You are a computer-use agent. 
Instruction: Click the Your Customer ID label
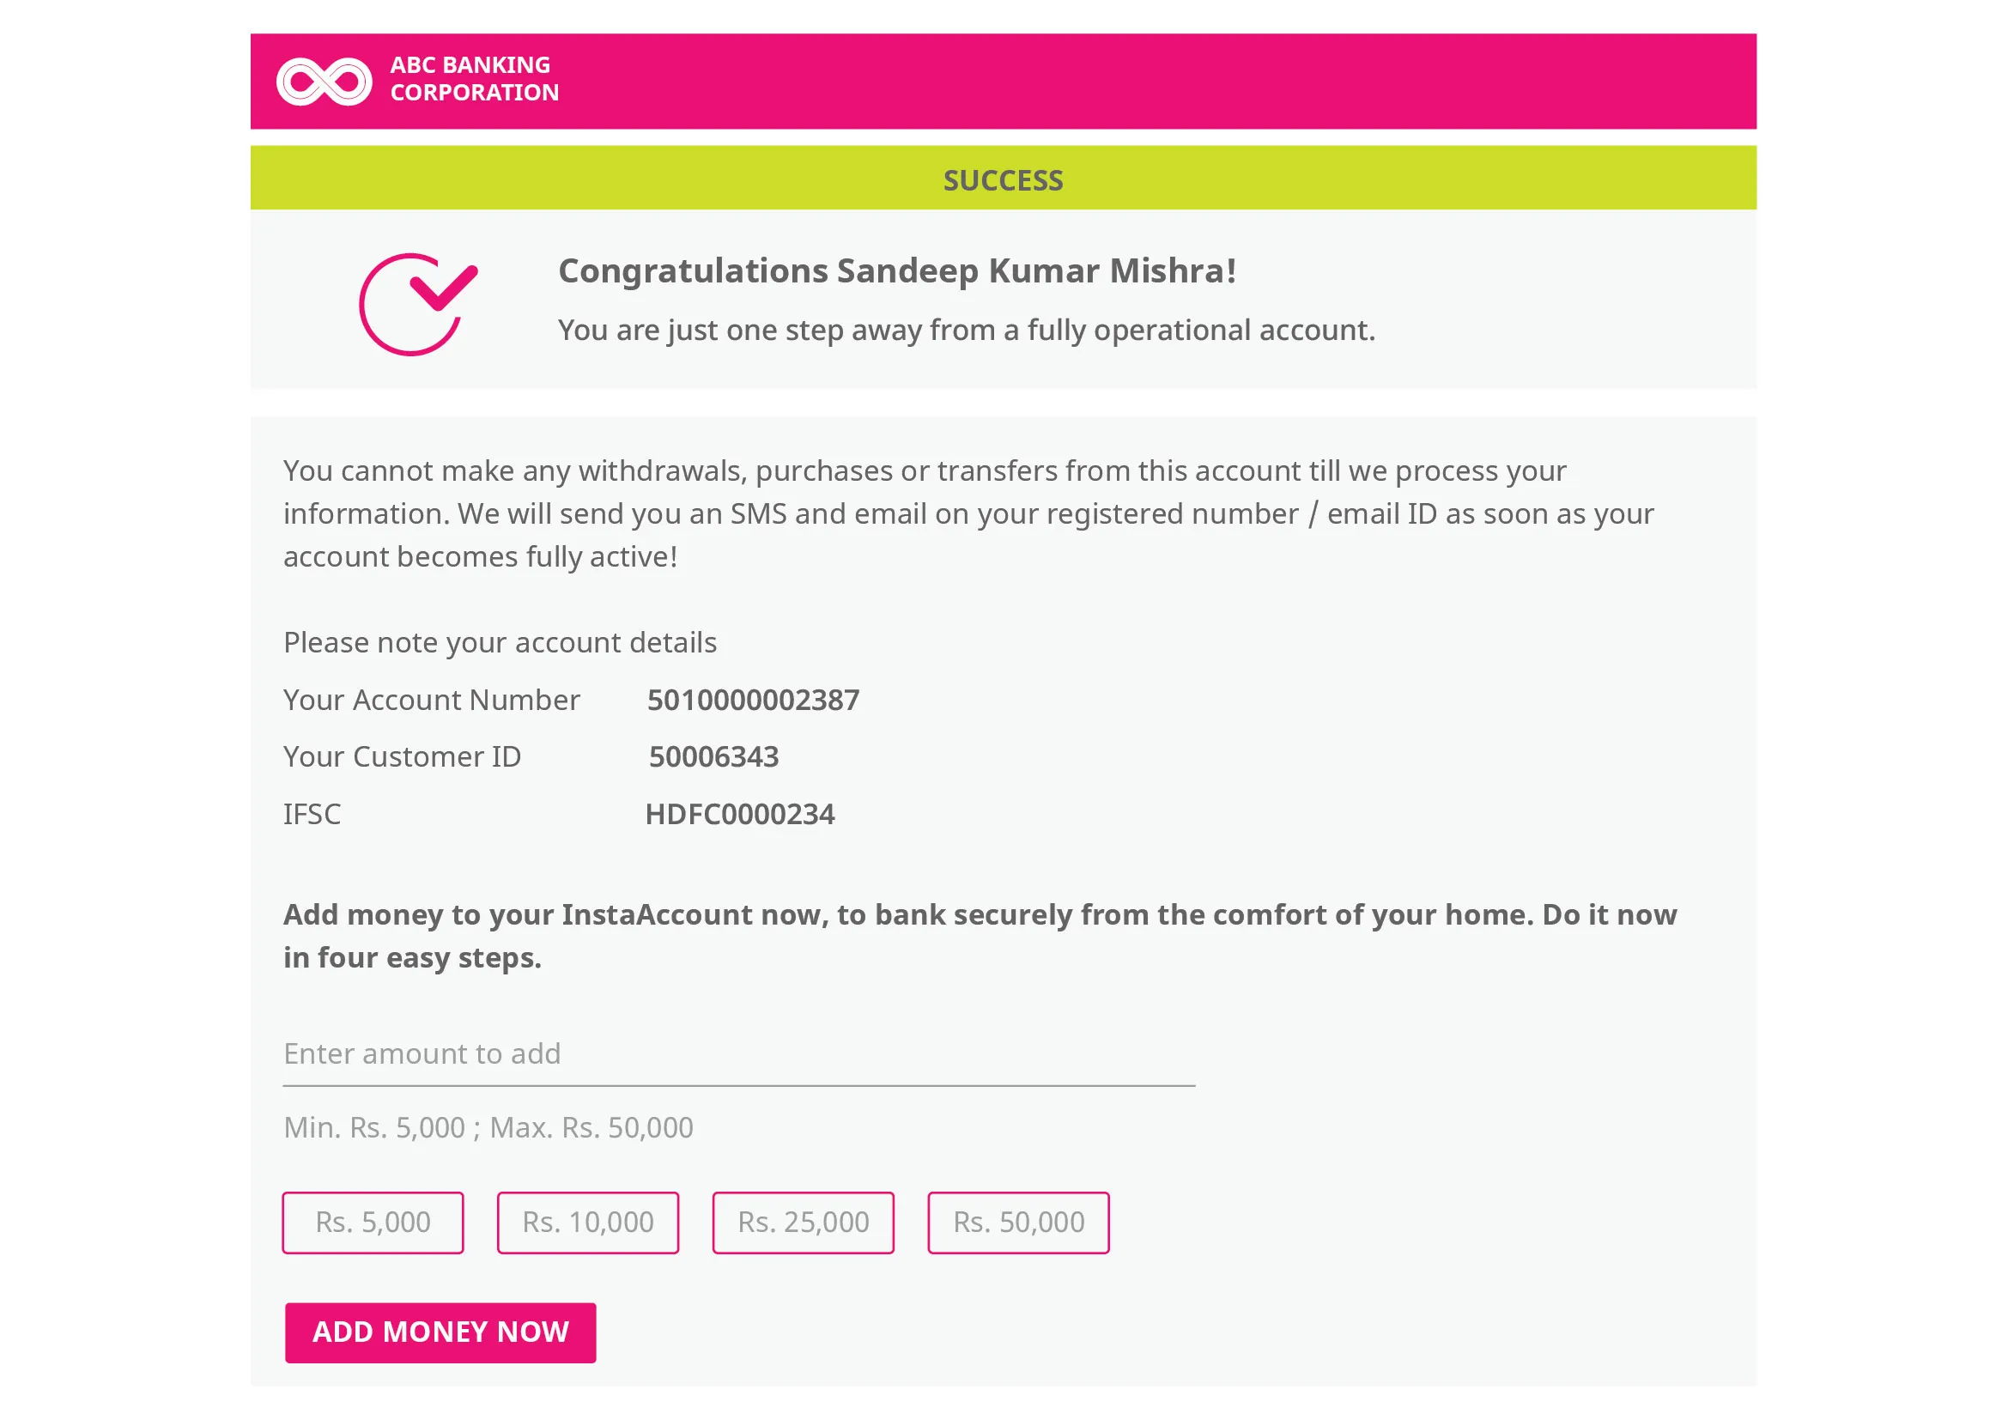[x=402, y=757]
